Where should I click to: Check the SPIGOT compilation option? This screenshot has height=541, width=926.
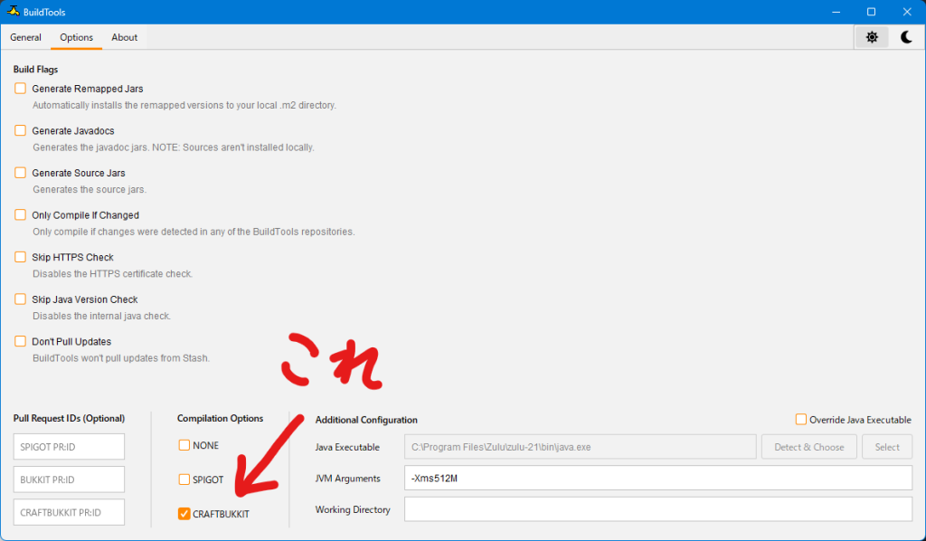184,479
